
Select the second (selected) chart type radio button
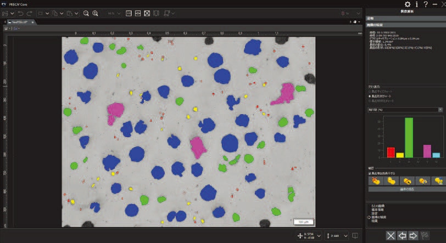(370, 96)
